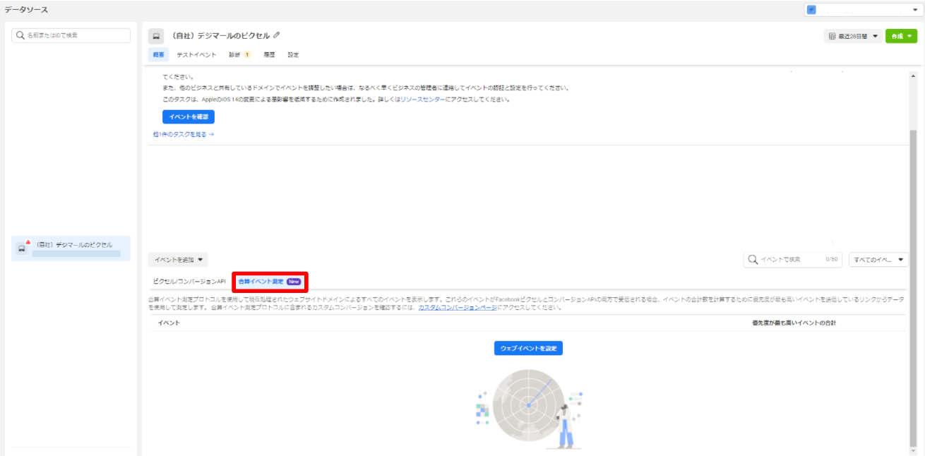Click 他1件のタスクを見る link
The width and height of the screenshot is (925, 456).
(x=184, y=134)
